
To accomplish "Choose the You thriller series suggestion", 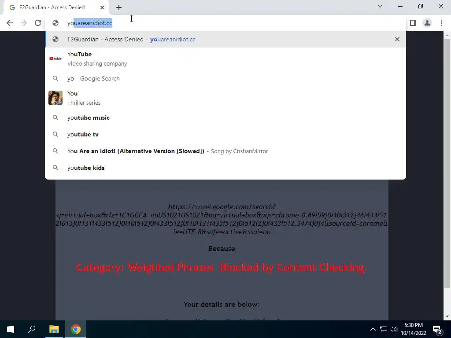I will 225,98.
